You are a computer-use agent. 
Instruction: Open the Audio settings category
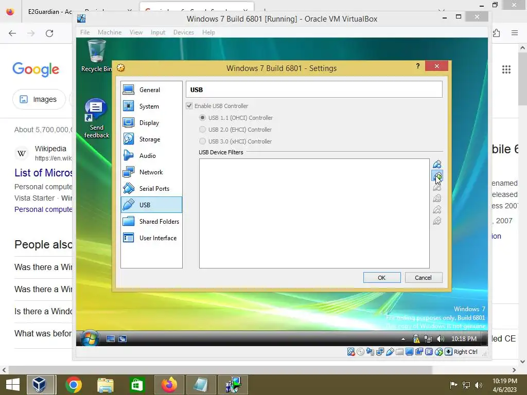click(151, 155)
